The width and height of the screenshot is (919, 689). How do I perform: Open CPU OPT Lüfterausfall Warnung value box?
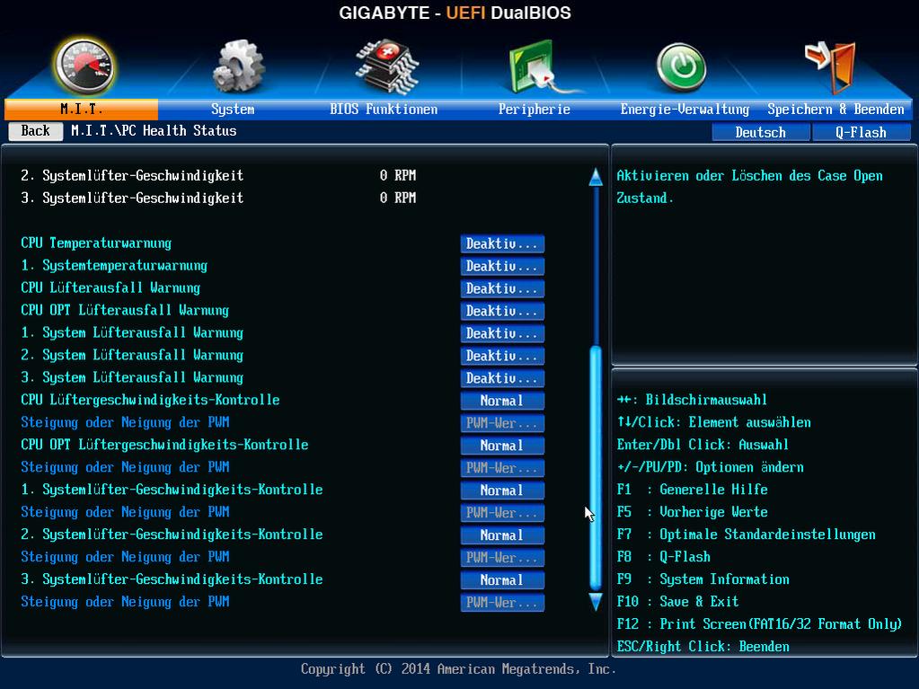coord(502,311)
